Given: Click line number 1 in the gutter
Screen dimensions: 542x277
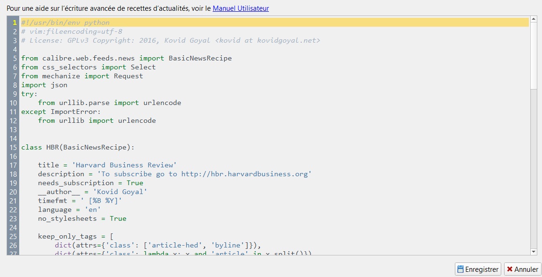Looking at the screenshot, I should coord(15,22).
